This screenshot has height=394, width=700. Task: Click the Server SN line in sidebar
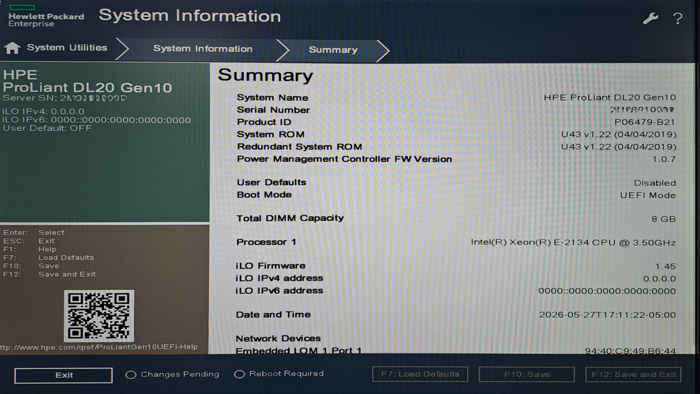65,98
